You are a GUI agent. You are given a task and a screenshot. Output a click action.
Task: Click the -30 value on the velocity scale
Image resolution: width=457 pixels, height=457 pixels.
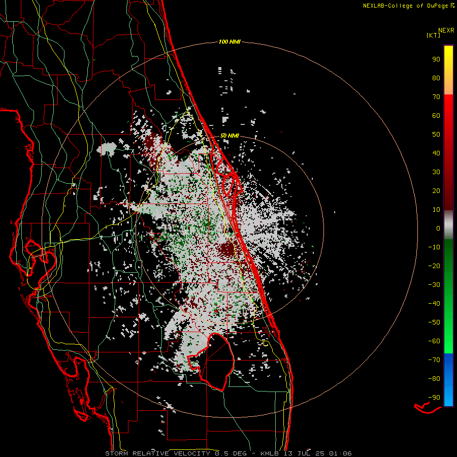tap(434, 285)
